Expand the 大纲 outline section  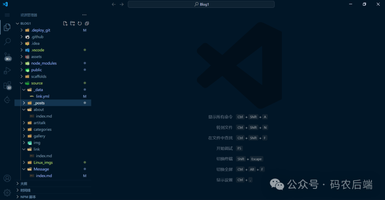click(17, 184)
